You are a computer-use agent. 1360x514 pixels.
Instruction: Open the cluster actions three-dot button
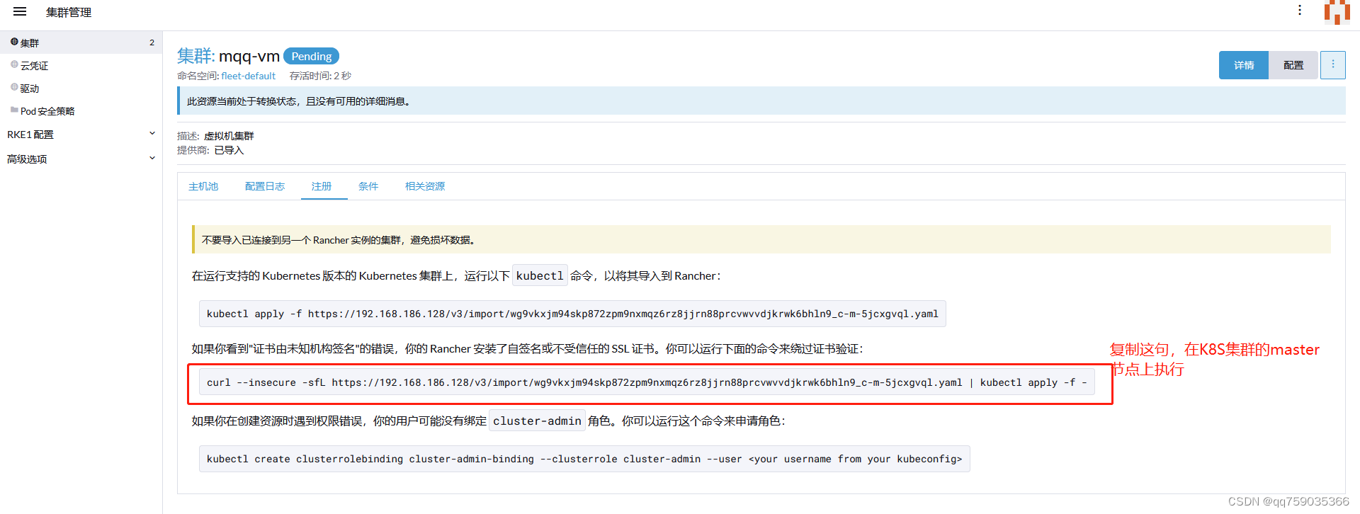(1333, 64)
